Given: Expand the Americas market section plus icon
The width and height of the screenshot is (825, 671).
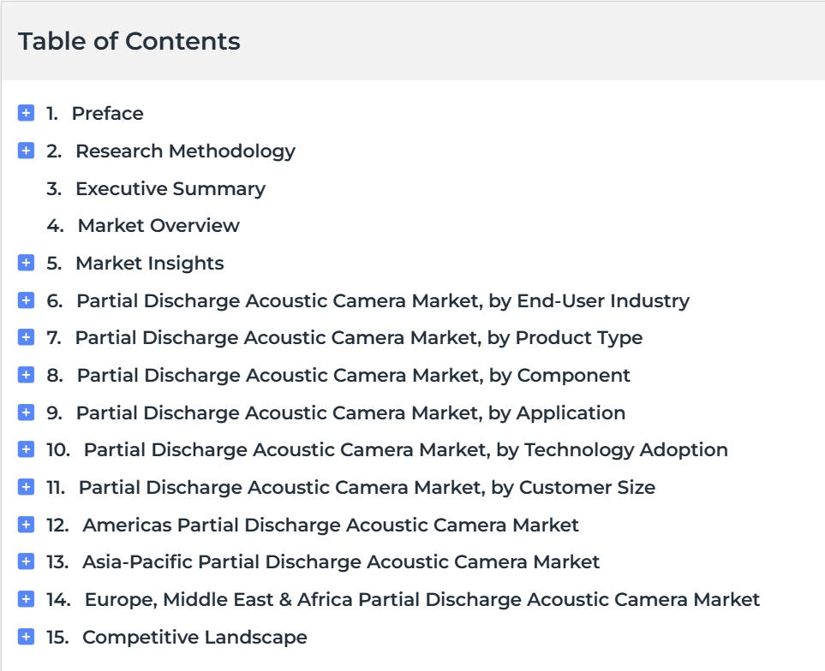Looking at the screenshot, I should click(26, 525).
